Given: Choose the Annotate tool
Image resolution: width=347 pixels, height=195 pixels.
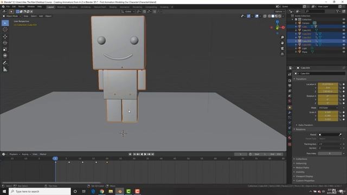Looking at the screenshot, I should pyautogui.click(x=5, y=63).
